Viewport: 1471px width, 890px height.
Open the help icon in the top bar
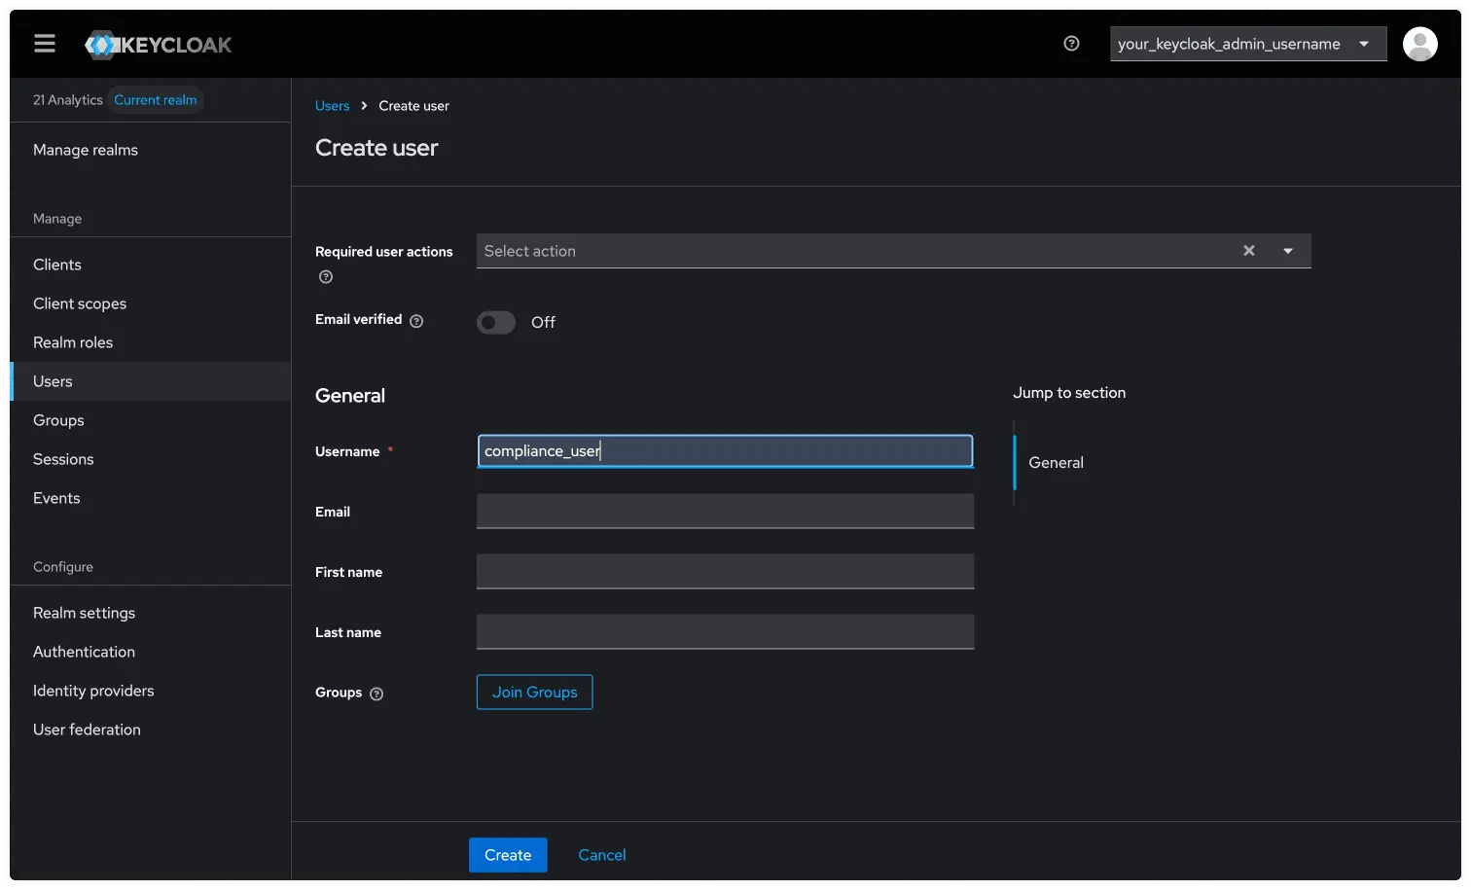(1071, 43)
